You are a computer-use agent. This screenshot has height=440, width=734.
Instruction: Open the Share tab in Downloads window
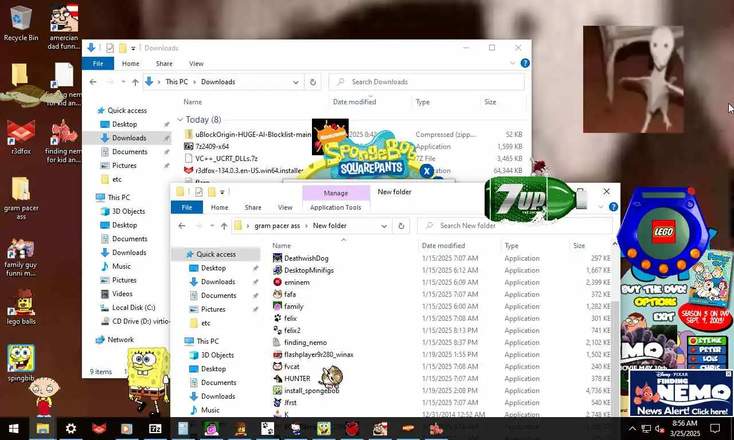164,64
